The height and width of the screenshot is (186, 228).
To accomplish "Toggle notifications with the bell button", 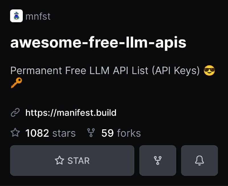I will click(x=199, y=161).
